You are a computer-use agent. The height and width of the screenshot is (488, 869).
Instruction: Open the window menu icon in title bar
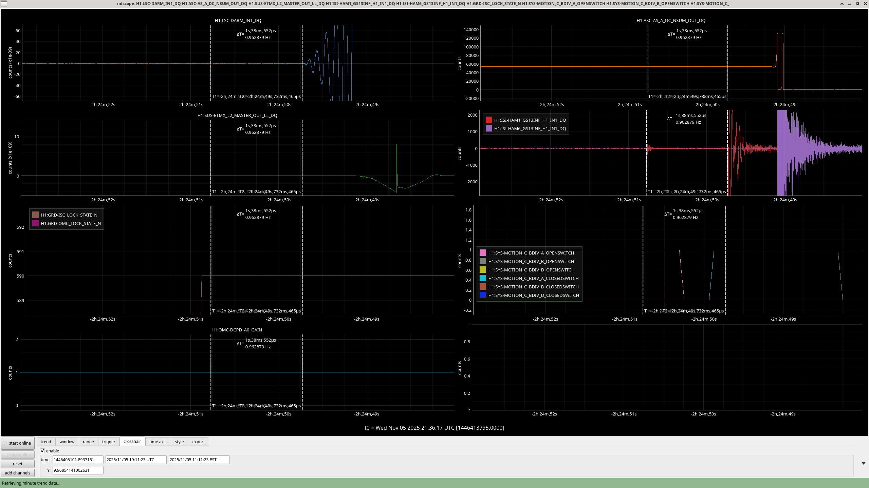point(3,3)
